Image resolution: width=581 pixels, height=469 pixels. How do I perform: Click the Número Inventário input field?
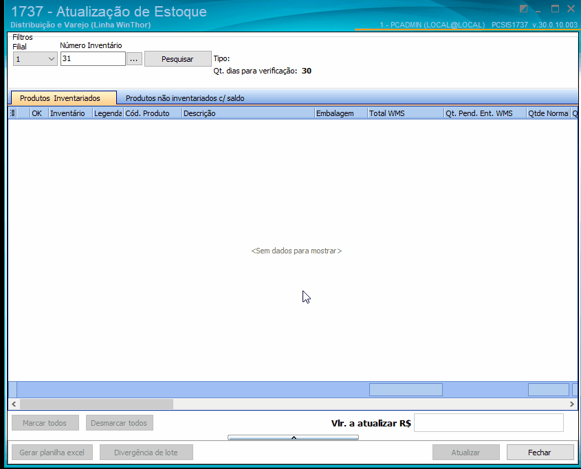(x=93, y=59)
